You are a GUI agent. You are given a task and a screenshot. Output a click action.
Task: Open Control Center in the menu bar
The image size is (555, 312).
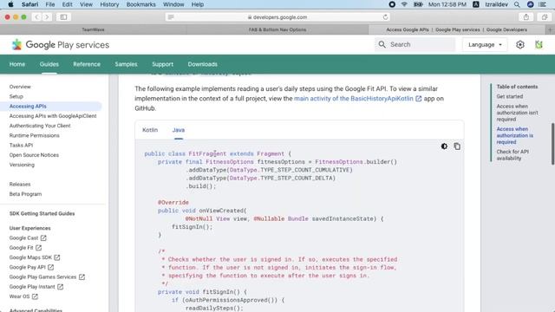tap(542, 4)
